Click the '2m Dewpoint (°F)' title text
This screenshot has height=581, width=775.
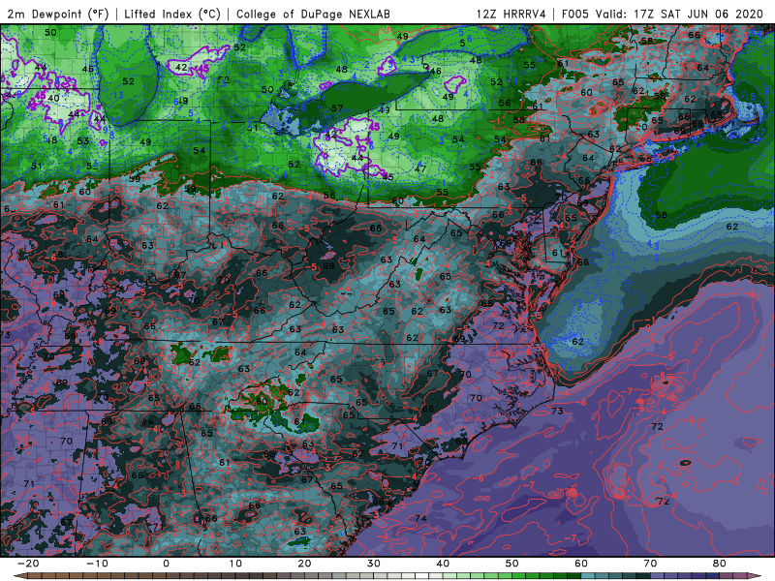58,14
